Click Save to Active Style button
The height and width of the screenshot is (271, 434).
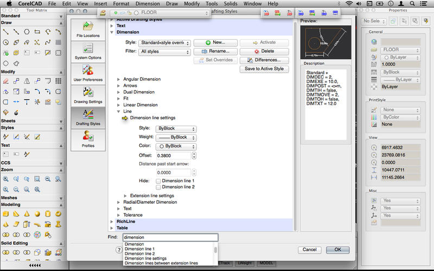264,69
